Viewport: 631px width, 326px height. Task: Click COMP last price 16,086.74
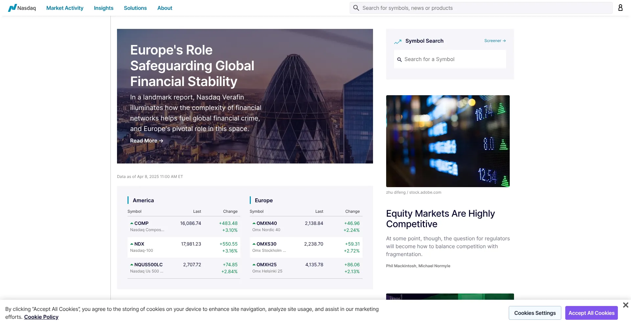pos(191,223)
